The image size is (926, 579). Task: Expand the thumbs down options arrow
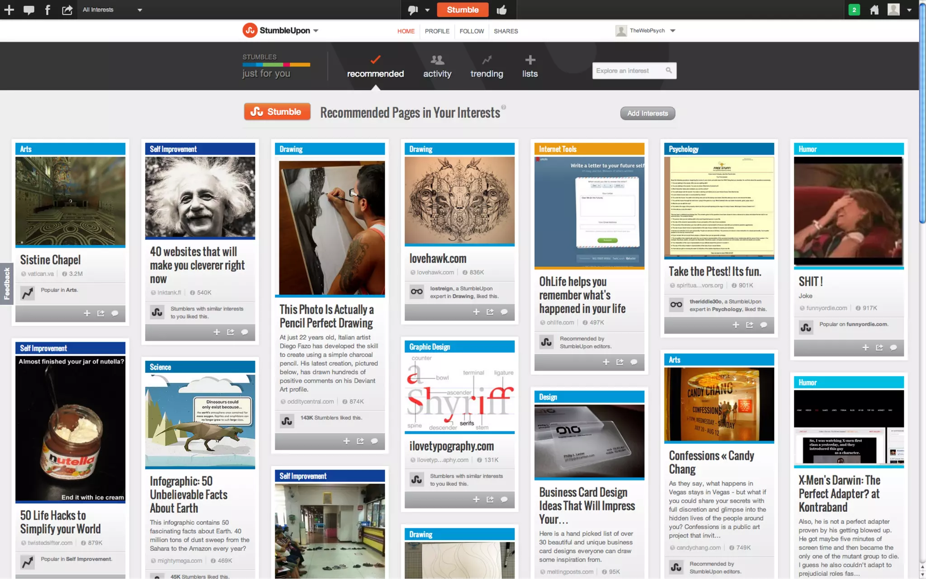(x=427, y=10)
